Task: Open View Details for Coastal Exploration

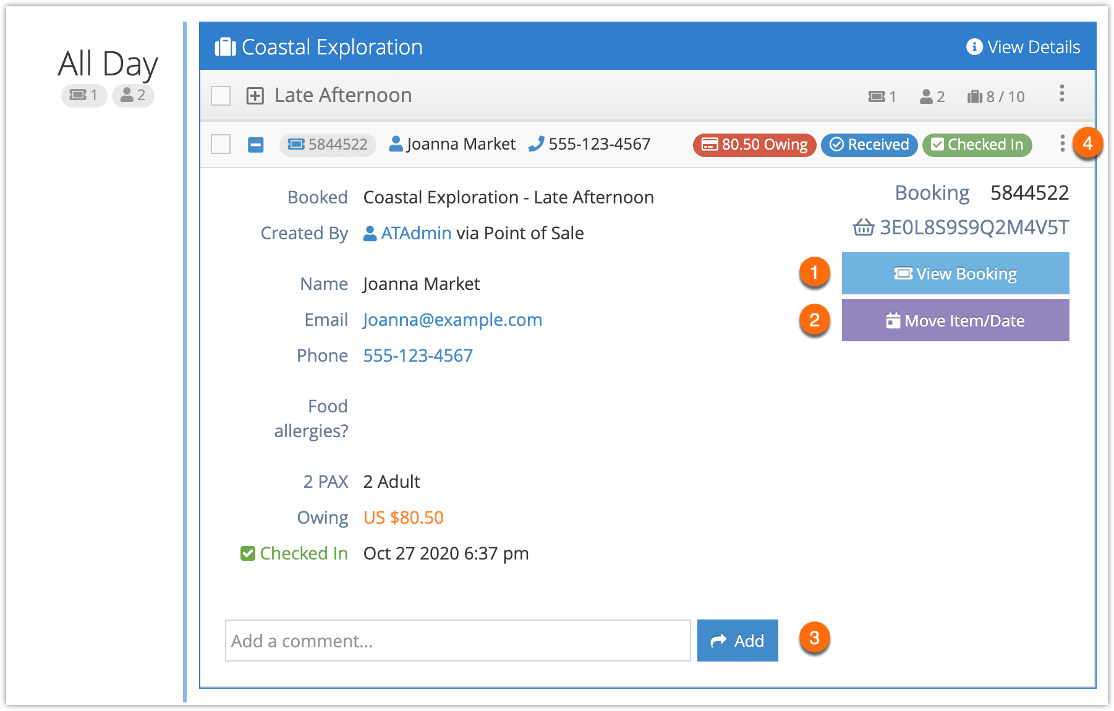Action: [x=1023, y=47]
